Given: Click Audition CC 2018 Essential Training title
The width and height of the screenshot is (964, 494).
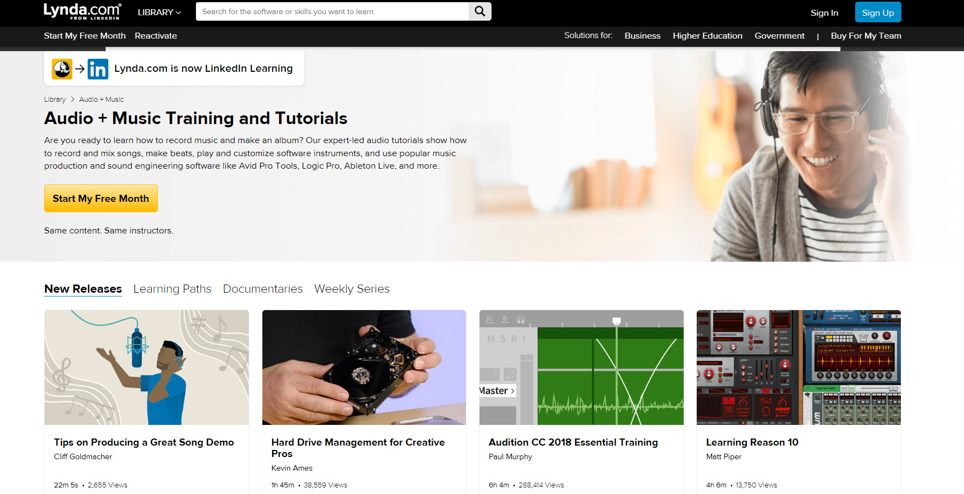Looking at the screenshot, I should [x=573, y=442].
